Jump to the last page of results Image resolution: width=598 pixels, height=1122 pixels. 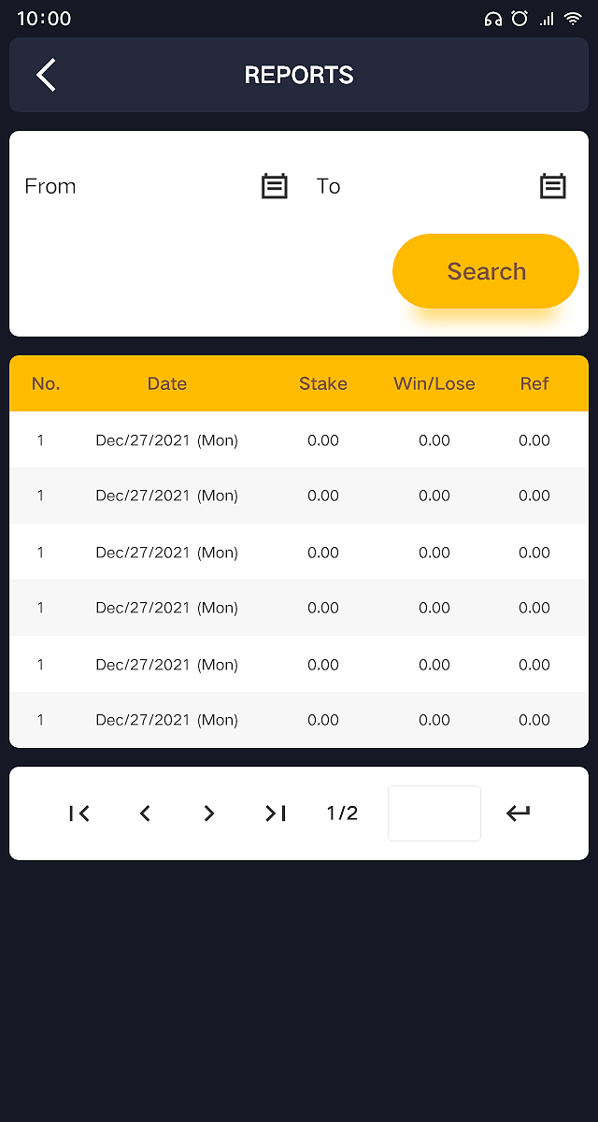pos(275,813)
